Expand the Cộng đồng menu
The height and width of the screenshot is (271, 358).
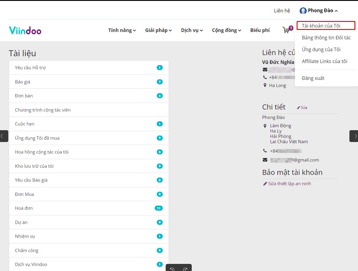[227, 30]
